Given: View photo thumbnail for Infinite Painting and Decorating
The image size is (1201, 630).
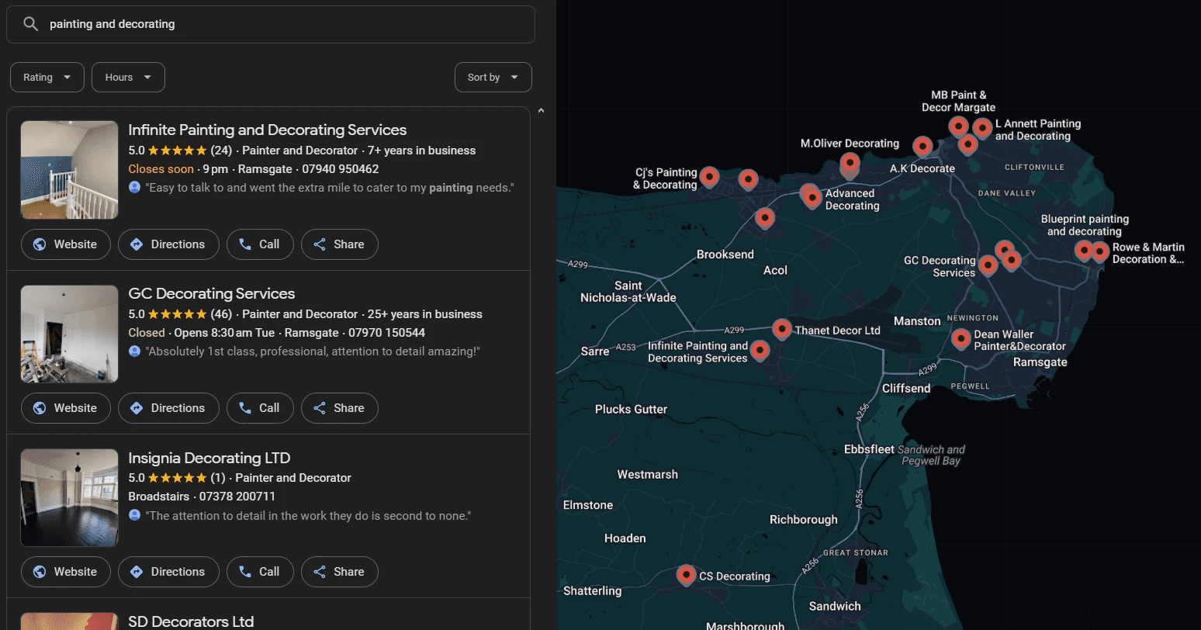Looking at the screenshot, I should coord(70,170).
